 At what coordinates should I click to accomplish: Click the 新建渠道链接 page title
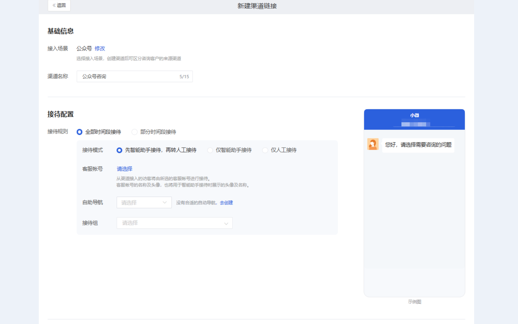(257, 6)
